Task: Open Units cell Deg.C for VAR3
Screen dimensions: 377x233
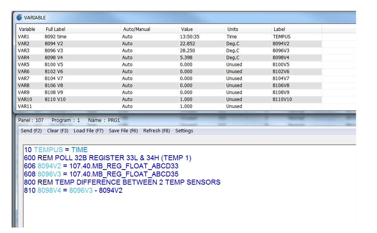Action: pos(233,51)
